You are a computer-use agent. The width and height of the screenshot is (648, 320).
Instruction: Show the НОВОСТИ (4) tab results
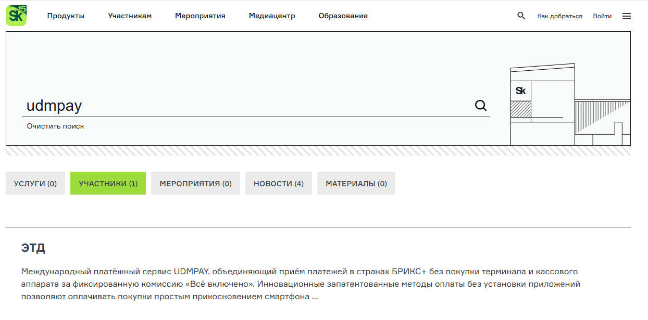[278, 184]
